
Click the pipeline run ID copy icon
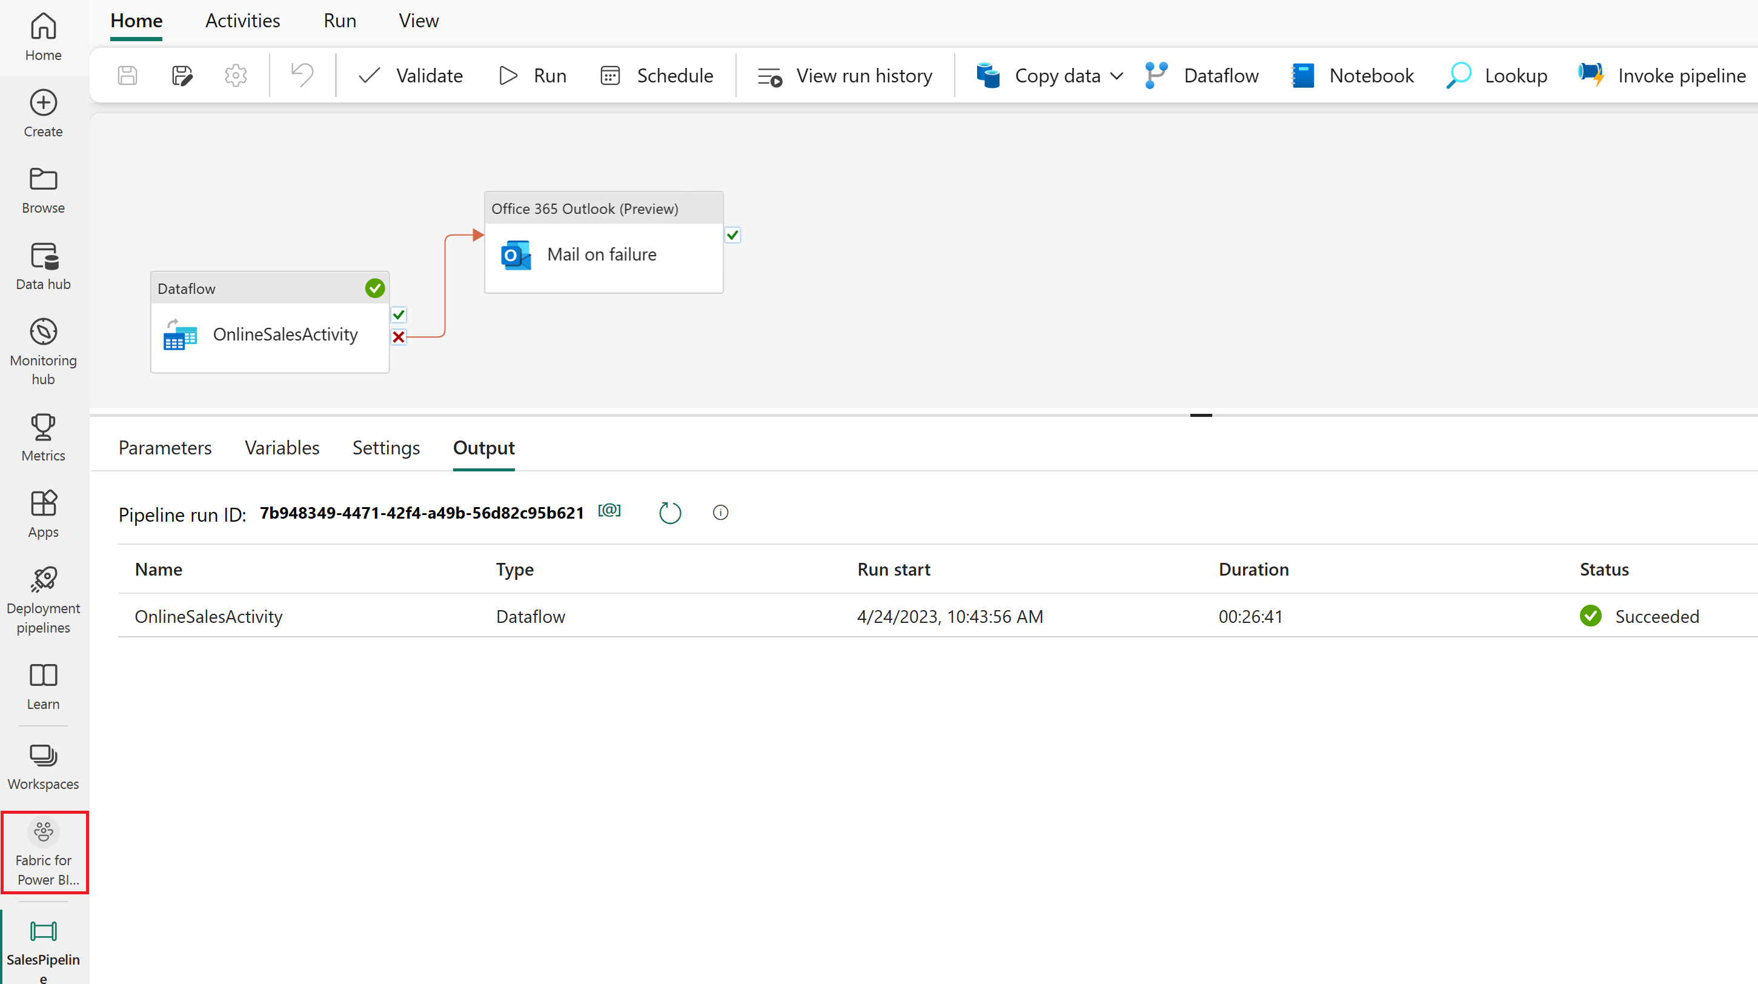610,512
